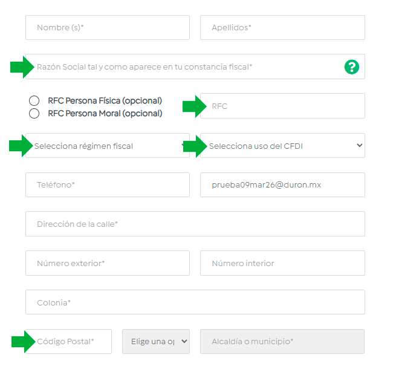
Task: Click the email field with prueba09mar26@duron.mx
Action: click(x=282, y=184)
